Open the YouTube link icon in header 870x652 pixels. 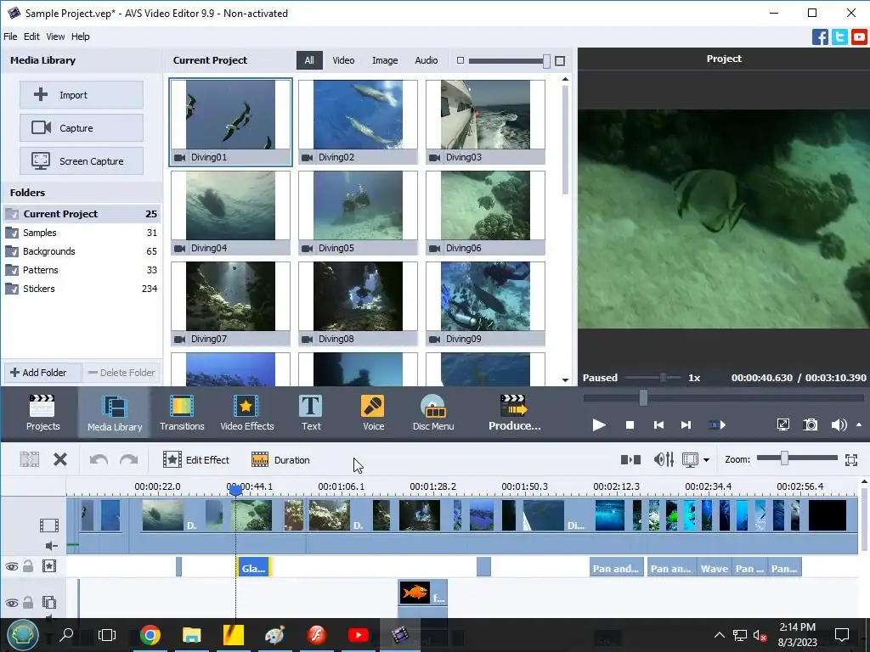tap(860, 37)
